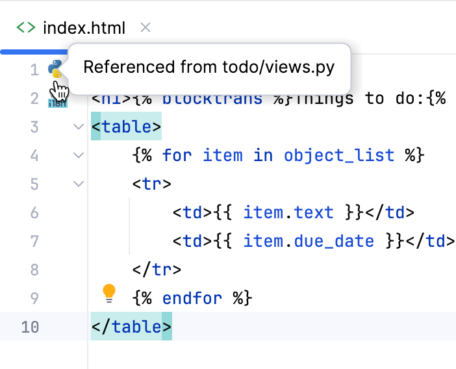This screenshot has width=456, height=369.
Task: Click the due_date attribute on line 7
Action: [334, 241]
